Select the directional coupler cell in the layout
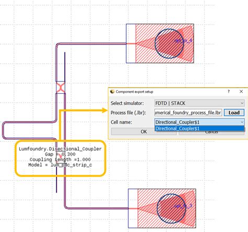Viewport: 248px width, 232px height. pyautogui.click(x=61, y=87)
